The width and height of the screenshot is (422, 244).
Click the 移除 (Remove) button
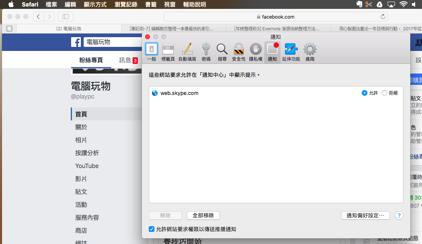click(165, 215)
